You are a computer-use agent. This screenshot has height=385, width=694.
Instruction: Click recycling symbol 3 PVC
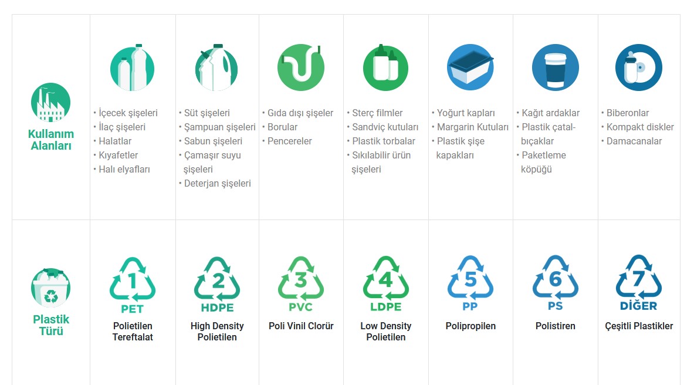301,284
